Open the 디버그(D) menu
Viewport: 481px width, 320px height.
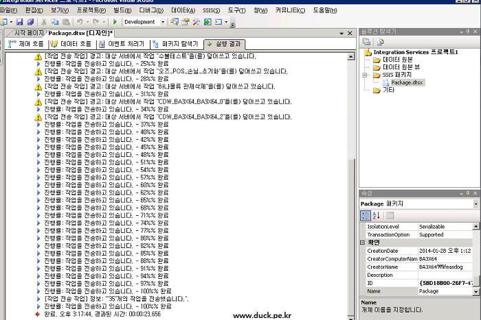coord(151,10)
